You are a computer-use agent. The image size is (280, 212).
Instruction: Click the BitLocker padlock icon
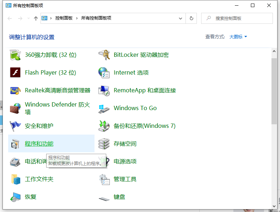tap(104, 55)
